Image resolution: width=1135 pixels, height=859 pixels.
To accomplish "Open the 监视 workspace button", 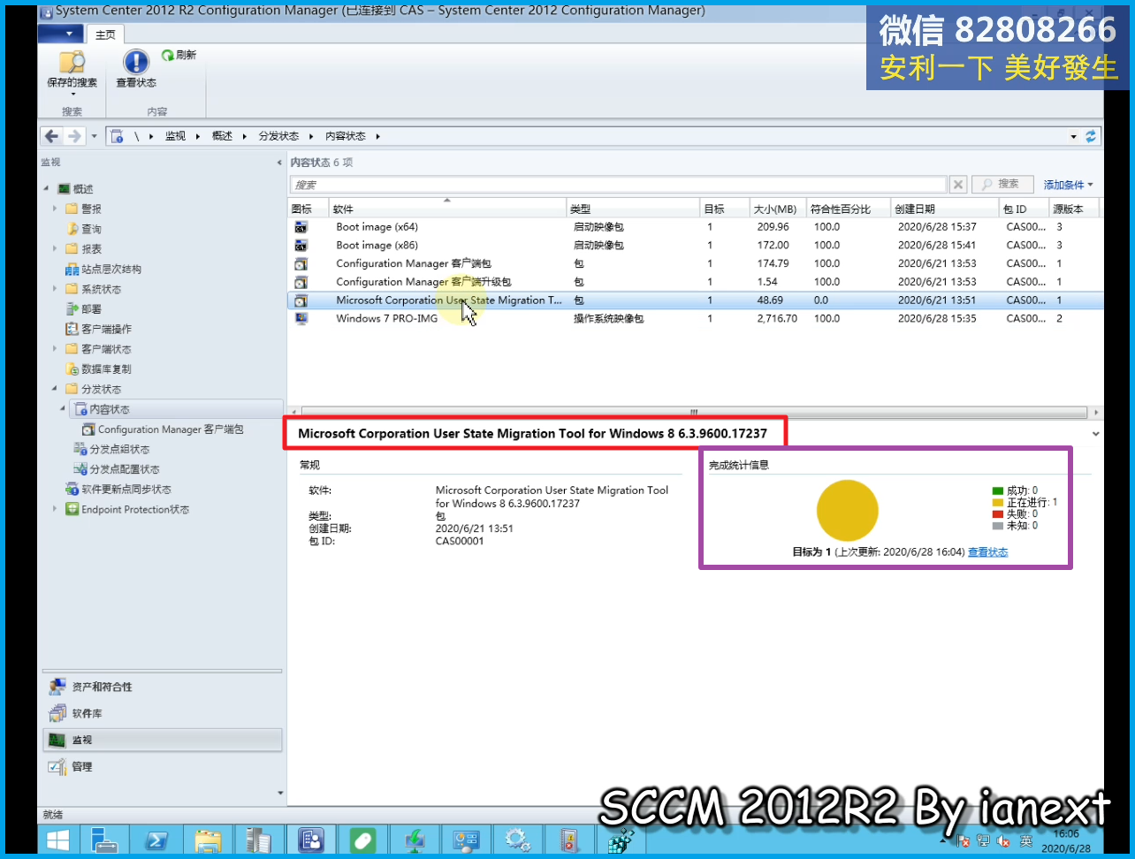I will coord(162,740).
